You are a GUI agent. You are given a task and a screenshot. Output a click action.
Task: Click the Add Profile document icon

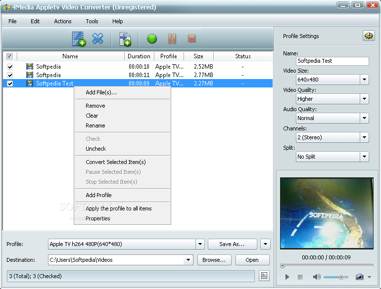pos(125,39)
